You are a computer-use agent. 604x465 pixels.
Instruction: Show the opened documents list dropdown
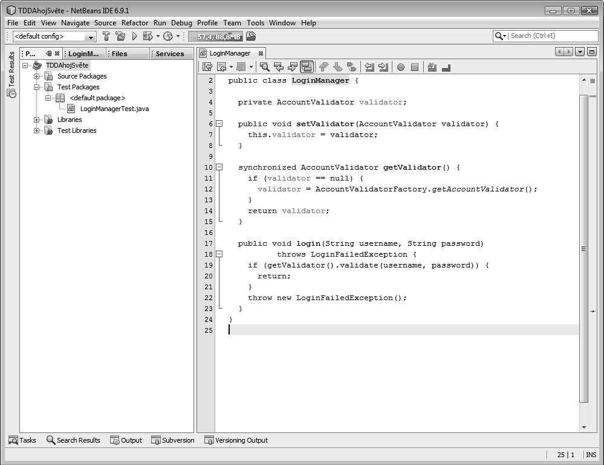[580, 51]
